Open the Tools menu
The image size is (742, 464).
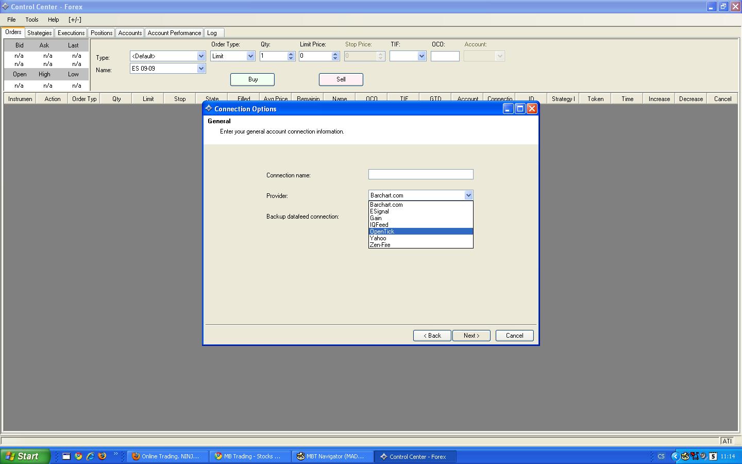[x=31, y=20]
